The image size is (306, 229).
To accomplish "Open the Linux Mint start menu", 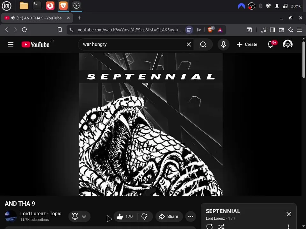I will (x=6, y=6).
